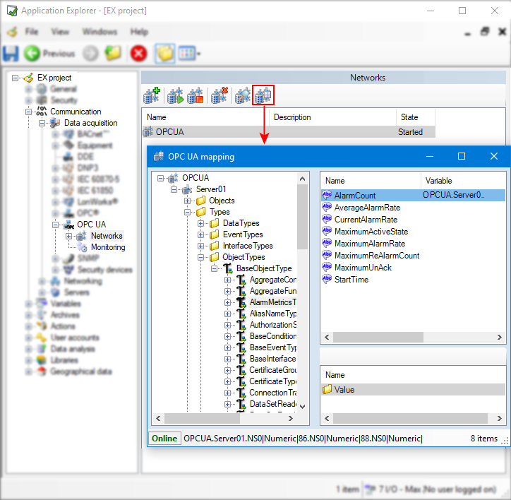Open the File menu
The height and width of the screenshot is (500, 511).
(x=32, y=32)
